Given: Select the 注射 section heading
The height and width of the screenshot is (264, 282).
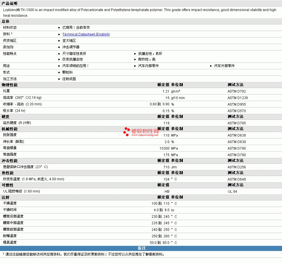Looking at the screenshot, I should (x=6, y=197).
